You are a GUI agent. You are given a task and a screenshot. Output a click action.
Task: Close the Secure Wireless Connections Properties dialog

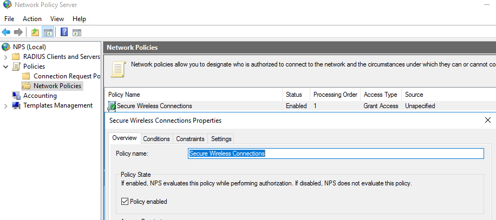(x=487, y=120)
